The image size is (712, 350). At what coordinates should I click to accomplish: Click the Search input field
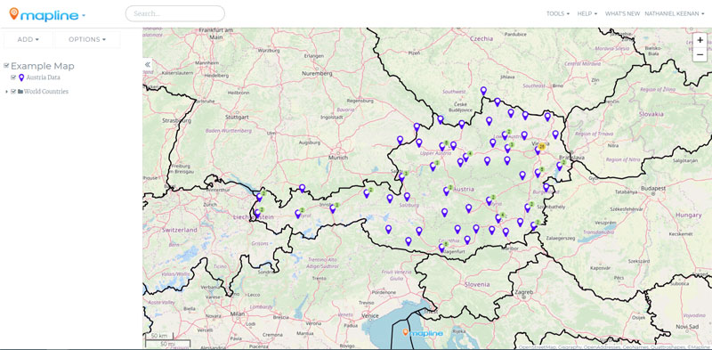174,13
